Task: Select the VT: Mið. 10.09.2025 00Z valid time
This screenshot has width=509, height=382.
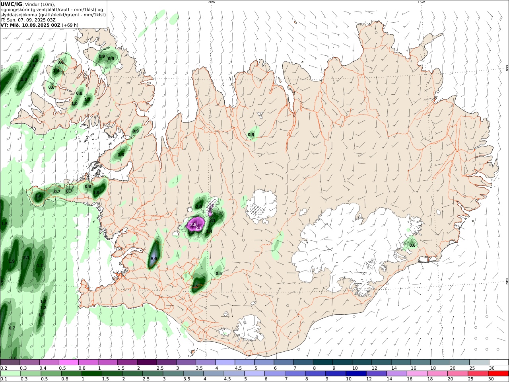Action: [31, 25]
